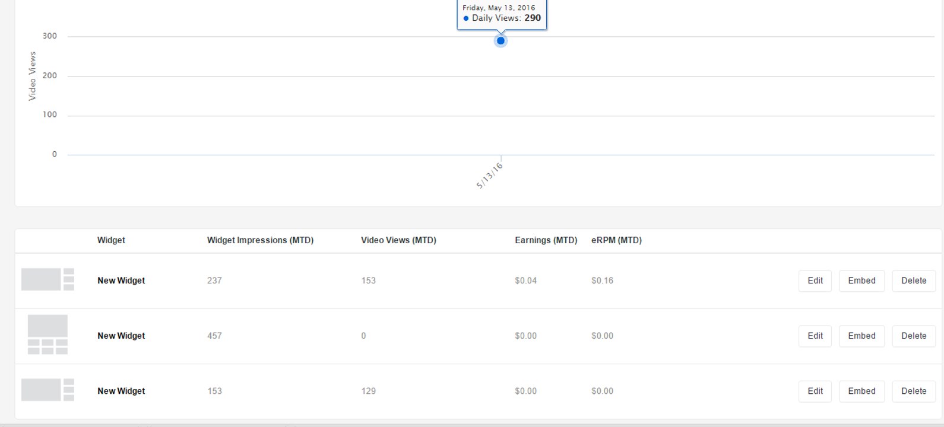This screenshot has width=944, height=427.
Task: Click the Widget column header
Action: pos(111,240)
